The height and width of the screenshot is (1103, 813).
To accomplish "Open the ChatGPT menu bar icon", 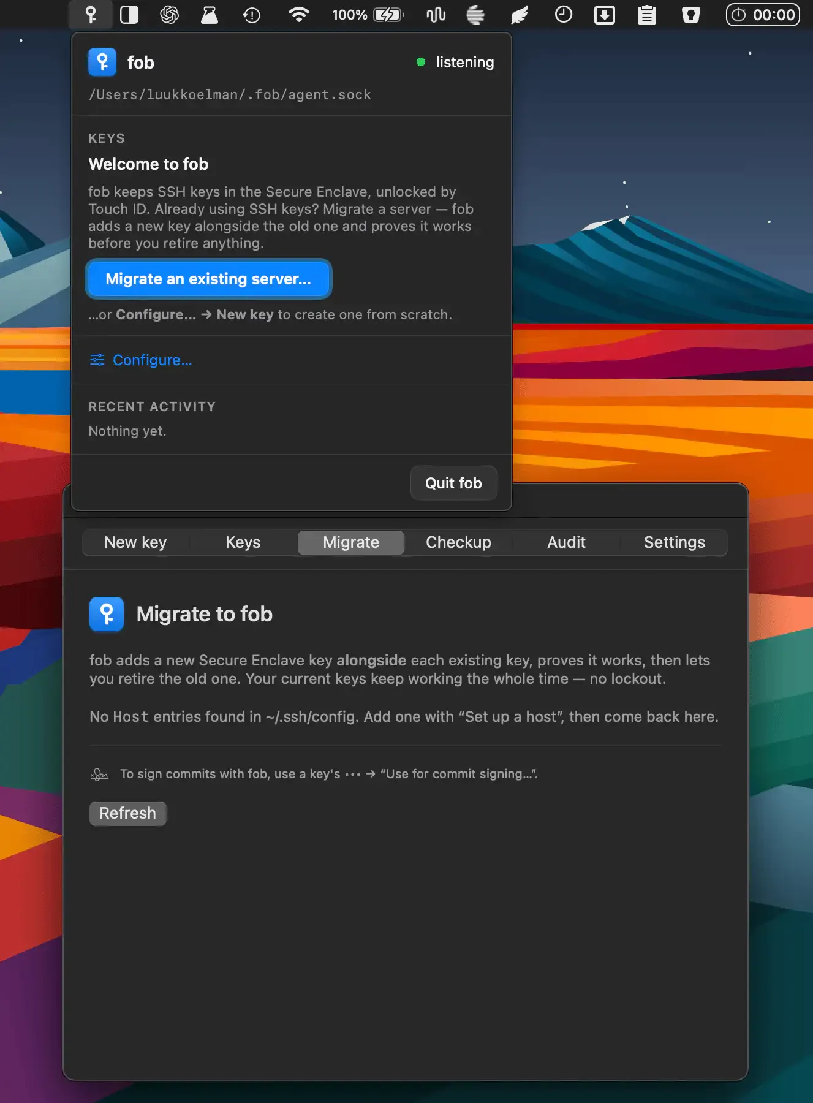I will pos(169,15).
